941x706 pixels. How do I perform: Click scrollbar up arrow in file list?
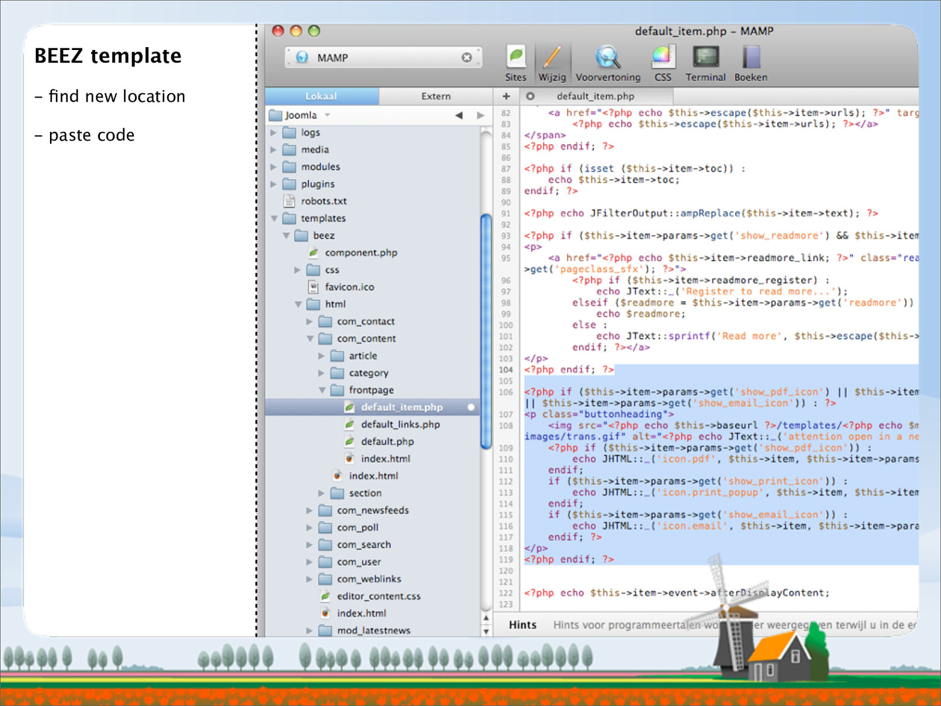486,618
